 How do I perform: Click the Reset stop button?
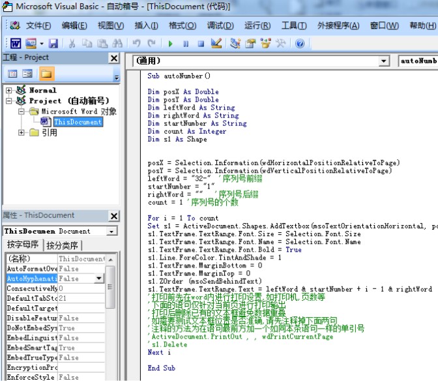[201, 44]
